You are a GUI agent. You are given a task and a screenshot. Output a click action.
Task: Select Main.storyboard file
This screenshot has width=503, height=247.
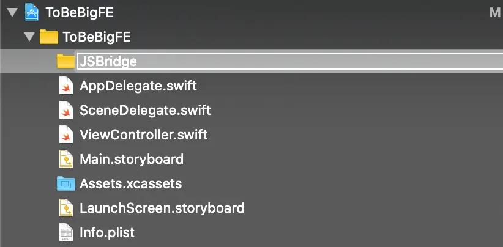pyautogui.click(x=132, y=160)
